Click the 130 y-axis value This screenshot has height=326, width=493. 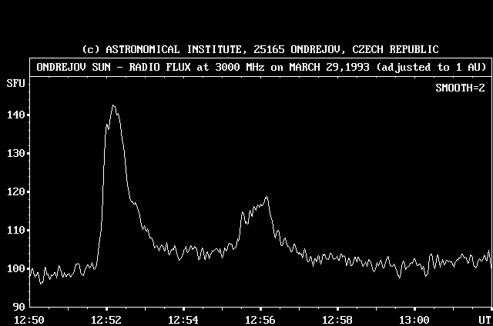click(x=15, y=153)
